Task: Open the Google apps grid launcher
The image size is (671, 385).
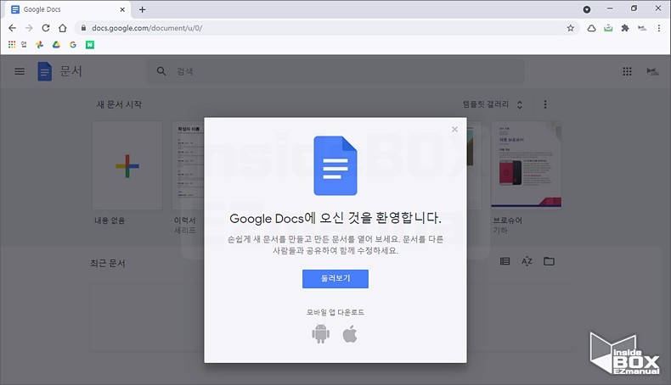Action: coord(627,72)
